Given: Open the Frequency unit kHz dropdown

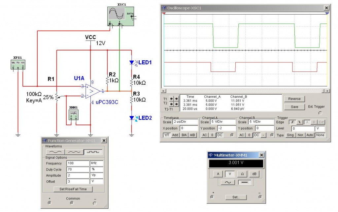Looking at the screenshot, I should (x=96, y=163).
